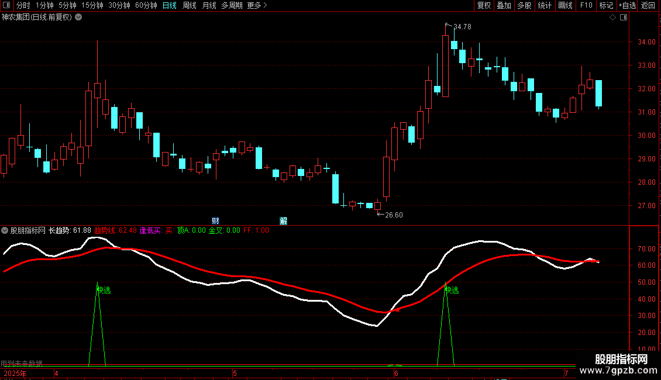This screenshot has height=380, width=661.
Task: Click the 返回 back button
Action: pyautogui.click(x=648, y=5)
